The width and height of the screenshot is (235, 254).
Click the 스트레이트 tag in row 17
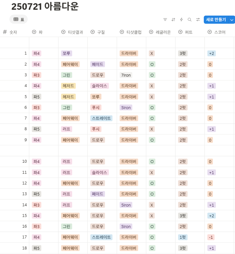(101, 237)
